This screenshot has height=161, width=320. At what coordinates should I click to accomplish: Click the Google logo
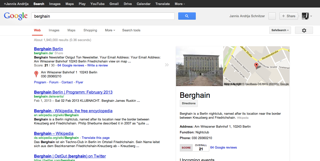tap(16, 16)
